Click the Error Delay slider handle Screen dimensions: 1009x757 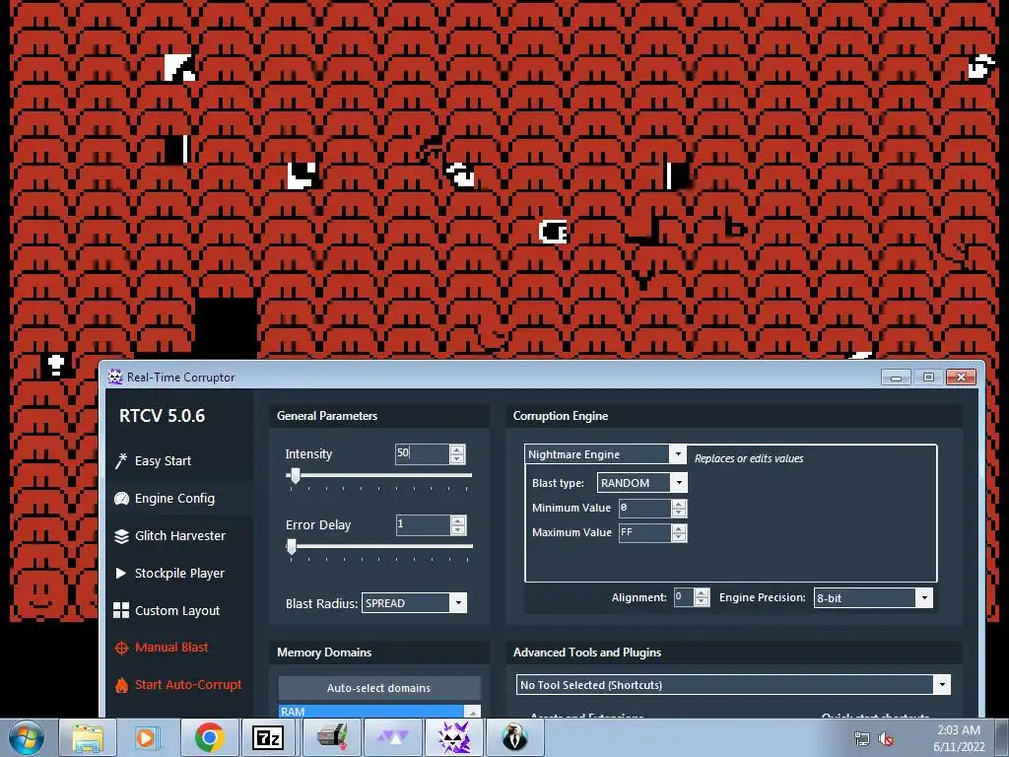click(292, 547)
